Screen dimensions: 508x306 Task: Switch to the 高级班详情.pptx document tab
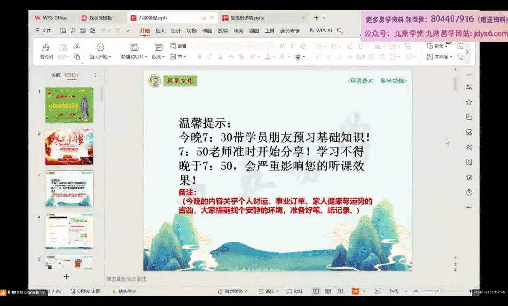click(246, 18)
